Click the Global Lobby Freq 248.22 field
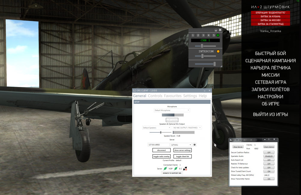 pyautogui.click(x=269, y=175)
